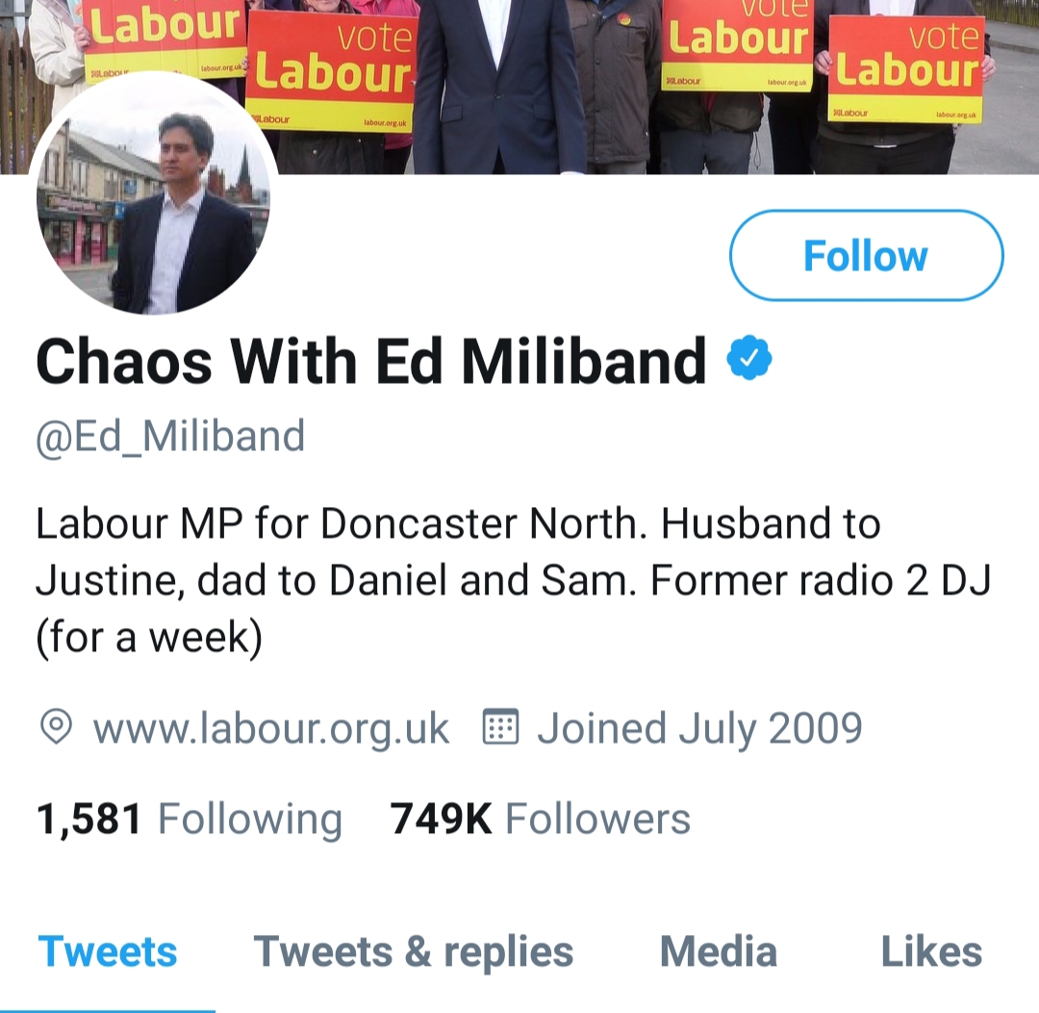Screen dimensions: 1039x1013
Task: Open the Tweets & replies tab
Action: click(414, 952)
